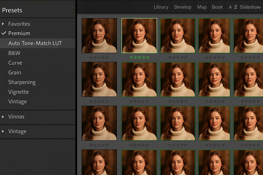Select the B&W preset
Viewport: 263px width, 175px height.
[x=14, y=53]
